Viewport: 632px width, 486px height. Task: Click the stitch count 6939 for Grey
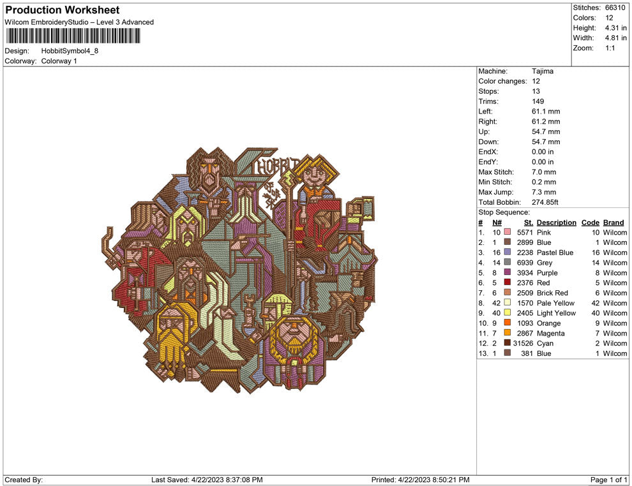click(525, 263)
